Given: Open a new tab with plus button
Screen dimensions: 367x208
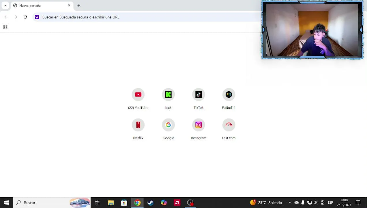Looking at the screenshot, I should pyautogui.click(x=79, y=5).
